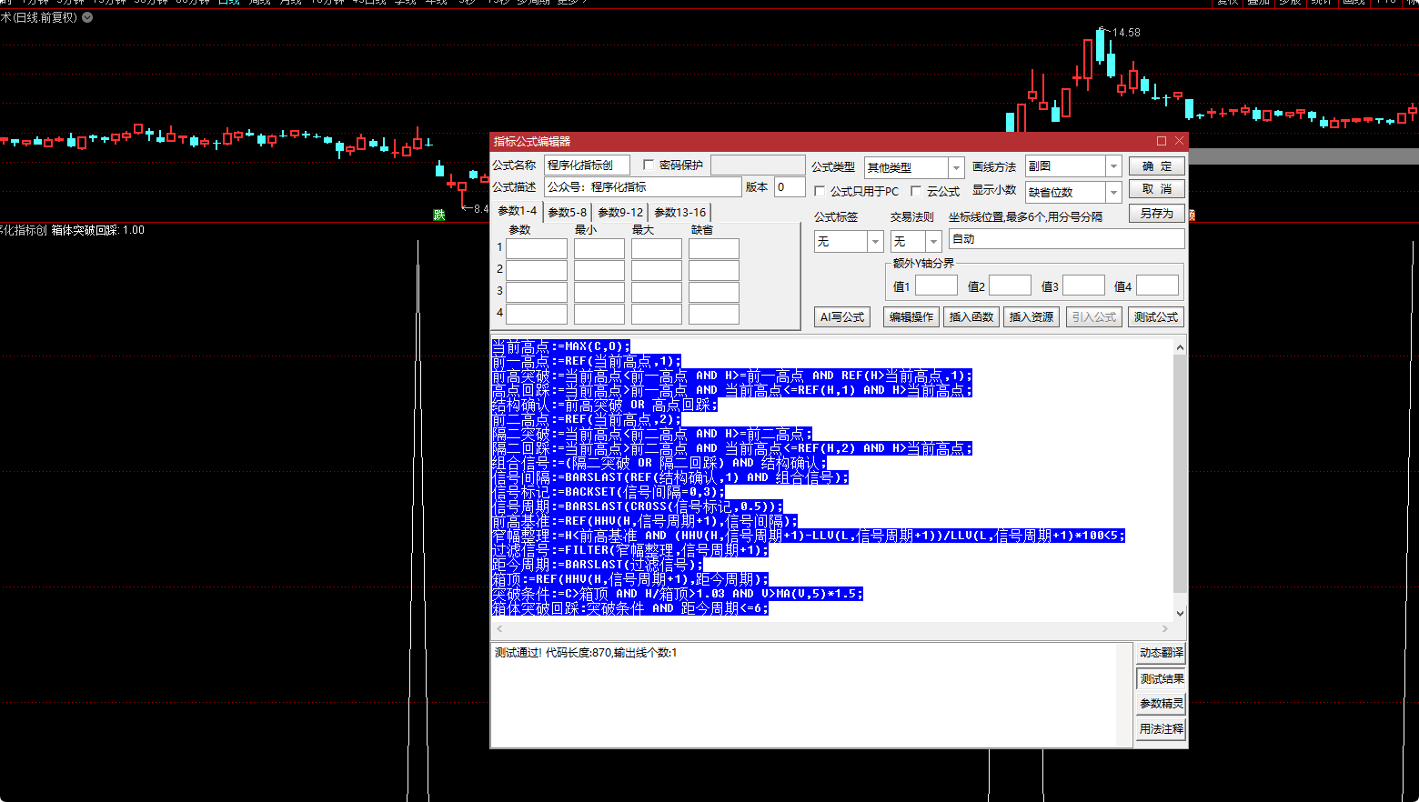This screenshot has width=1419, height=802.
Task: Switch to the 参数5-8 tab
Action: coord(567,213)
